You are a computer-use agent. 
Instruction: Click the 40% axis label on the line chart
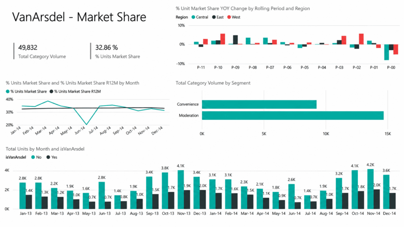click(9, 99)
